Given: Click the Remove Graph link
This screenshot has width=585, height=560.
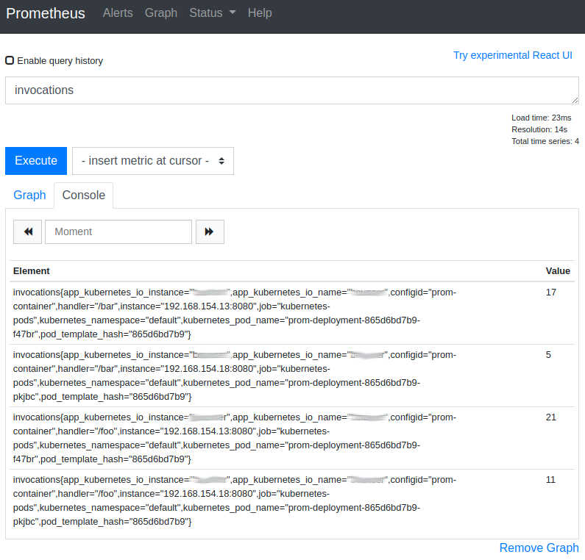Looking at the screenshot, I should click(x=539, y=548).
